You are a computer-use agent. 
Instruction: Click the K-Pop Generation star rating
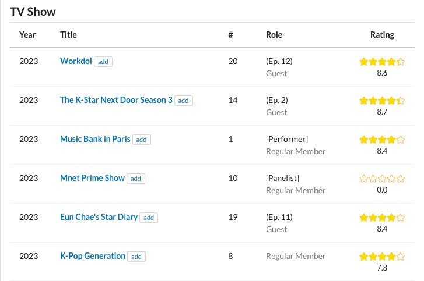coord(382,257)
